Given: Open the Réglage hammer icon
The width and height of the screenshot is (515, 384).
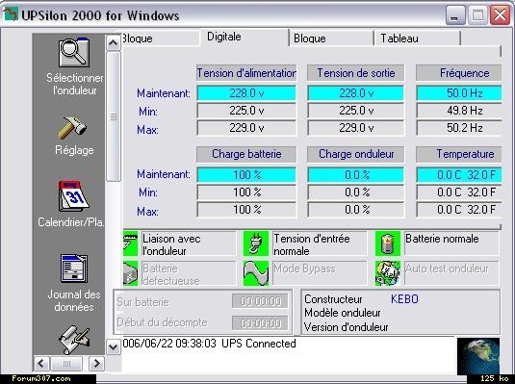Looking at the screenshot, I should [72, 127].
